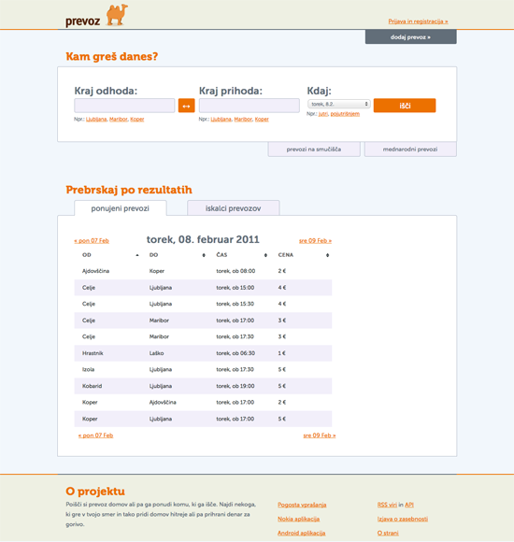Select Koper to Ljubljana ride row

(x=203, y=419)
